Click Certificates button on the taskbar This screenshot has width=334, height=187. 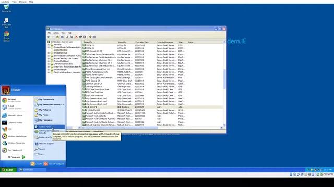[32, 170]
